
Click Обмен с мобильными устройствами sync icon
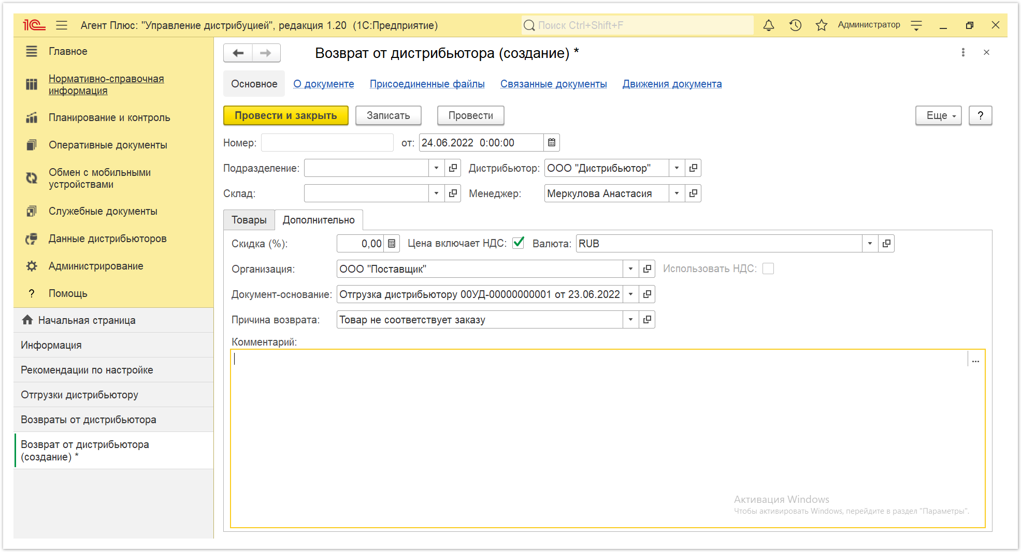tap(32, 178)
